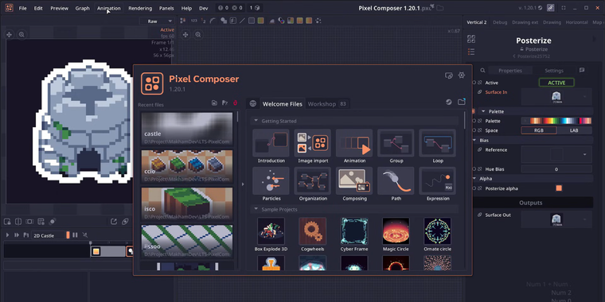Click the speech bubble icon beside Settings tab
This screenshot has height=302, width=605.
point(582,70)
